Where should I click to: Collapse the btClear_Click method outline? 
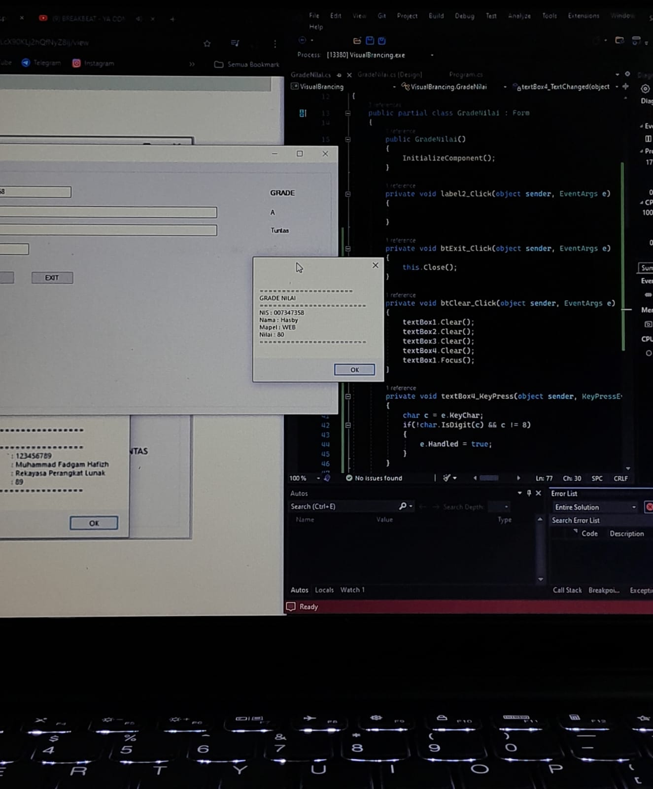[348, 304]
